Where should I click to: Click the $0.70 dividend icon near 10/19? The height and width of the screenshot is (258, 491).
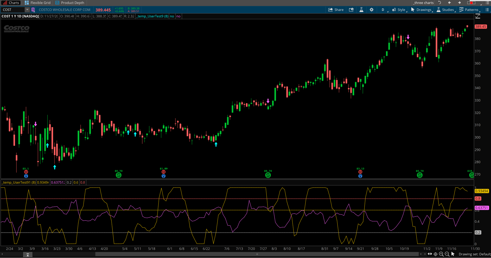point(420,175)
